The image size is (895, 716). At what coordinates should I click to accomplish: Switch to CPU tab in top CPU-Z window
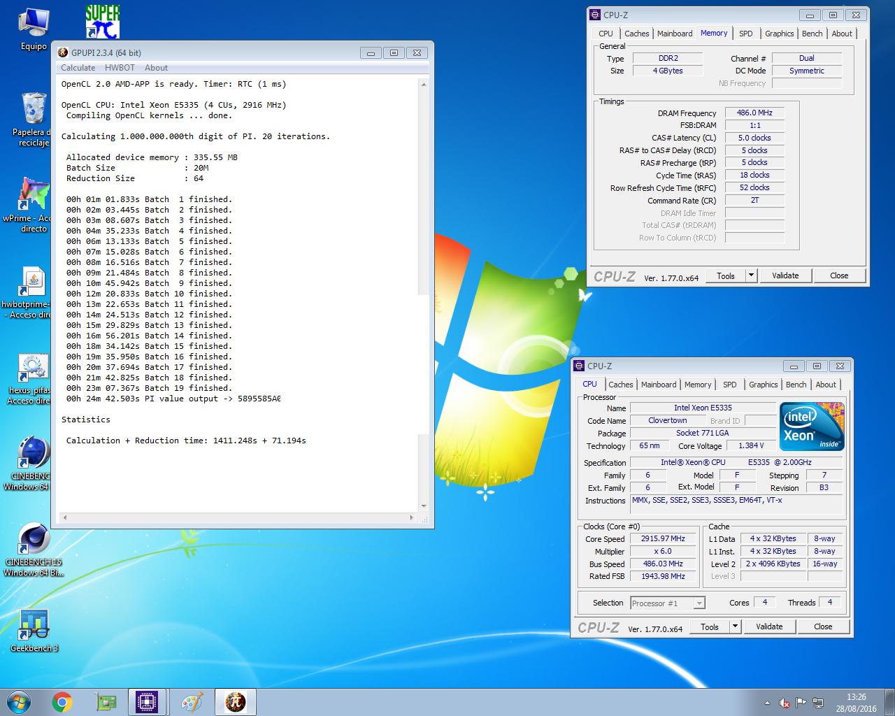coord(606,34)
